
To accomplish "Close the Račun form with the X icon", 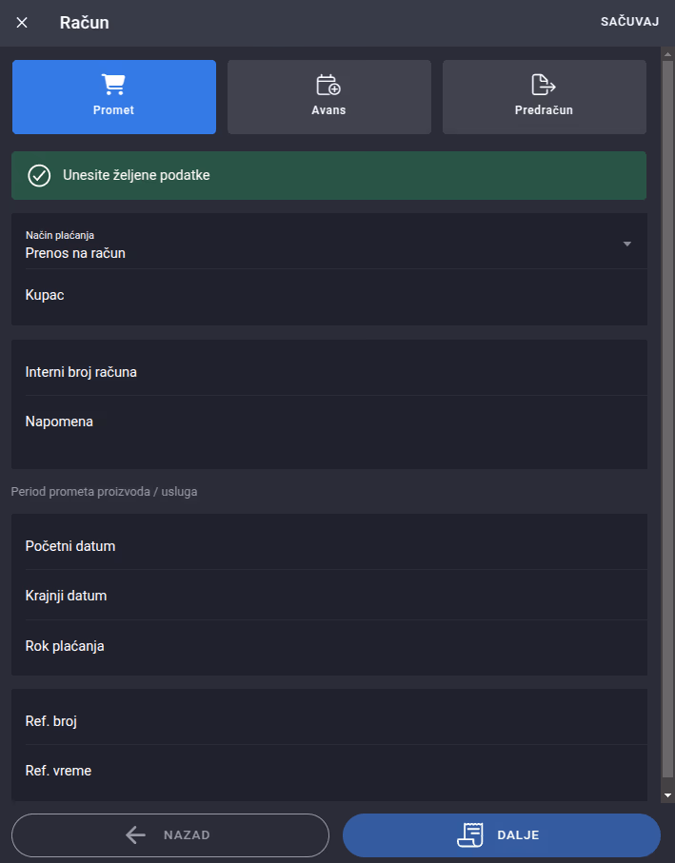I will [x=22, y=23].
